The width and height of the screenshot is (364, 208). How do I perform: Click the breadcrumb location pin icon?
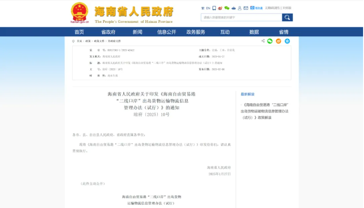[73, 41]
